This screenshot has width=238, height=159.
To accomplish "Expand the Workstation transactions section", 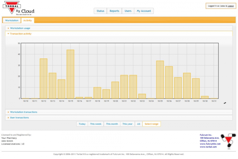I will tap(119, 112).
